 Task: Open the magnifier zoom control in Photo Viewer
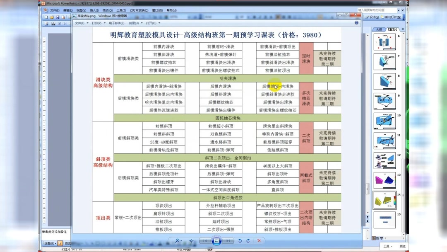coord(178,240)
